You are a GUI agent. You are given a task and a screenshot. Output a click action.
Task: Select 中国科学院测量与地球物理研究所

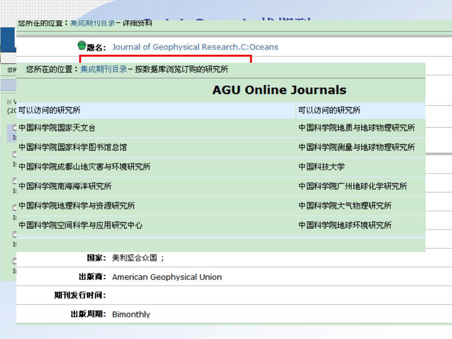pos(357,147)
